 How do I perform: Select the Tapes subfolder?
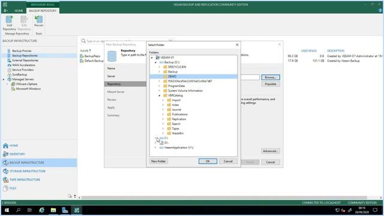click(x=175, y=128)
